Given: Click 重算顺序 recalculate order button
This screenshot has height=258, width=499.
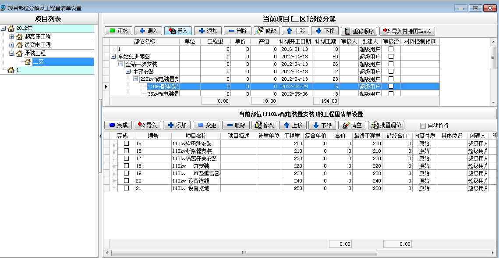Looking at the screenshot, I should pyautogui.click(x=359, y=31).
